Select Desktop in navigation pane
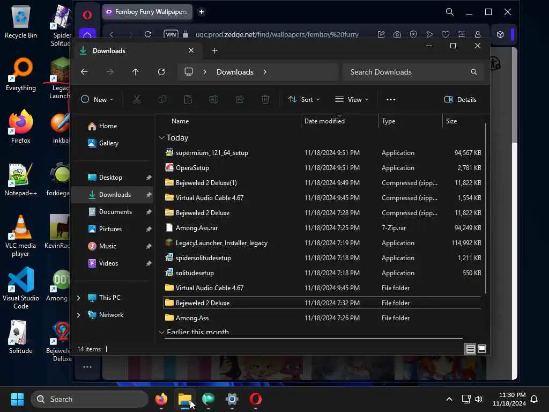The width and height of the screenshot is (549, 412). pos(112,178)
